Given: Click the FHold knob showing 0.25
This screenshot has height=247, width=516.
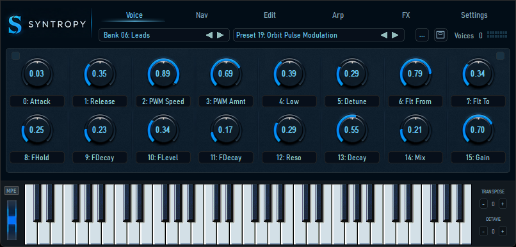Looking at the screenshot, I should pyautogui.click(x=37, y=130).
